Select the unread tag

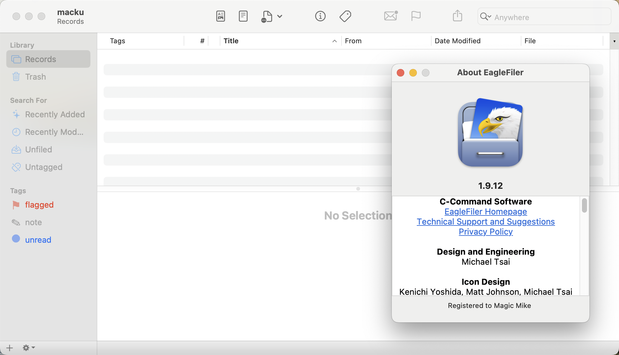coord(48,240)
